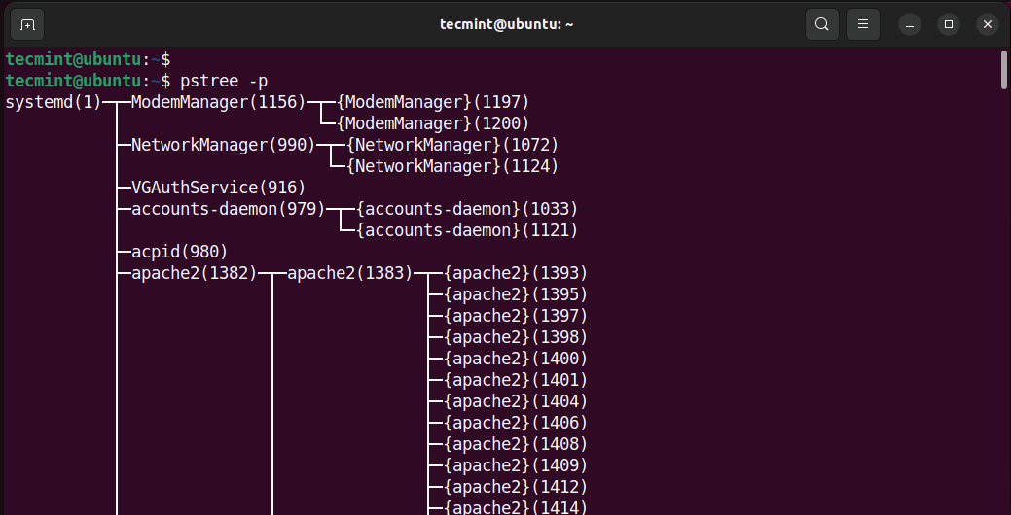The height and width of the screenshot is (515, 1011).
Task: Click the pstree -p command text
Action: tap(224, 81)
